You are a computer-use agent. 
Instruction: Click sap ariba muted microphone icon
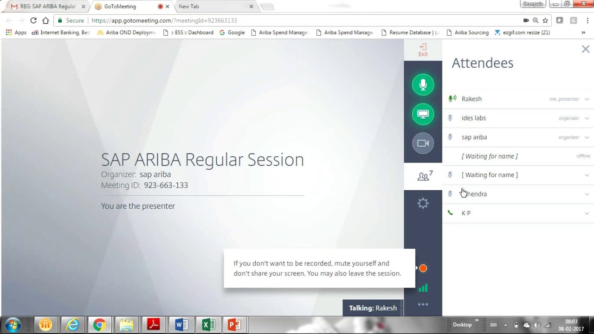coord(450,137)
